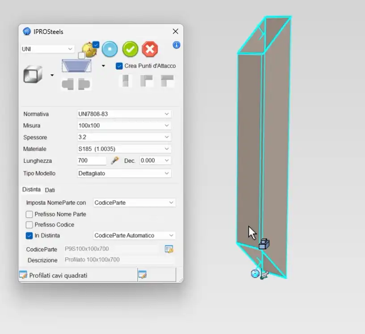Click the Profilati cavi quadrati button
The width and height of the screenshot is (365, 334).
point(58,275)
